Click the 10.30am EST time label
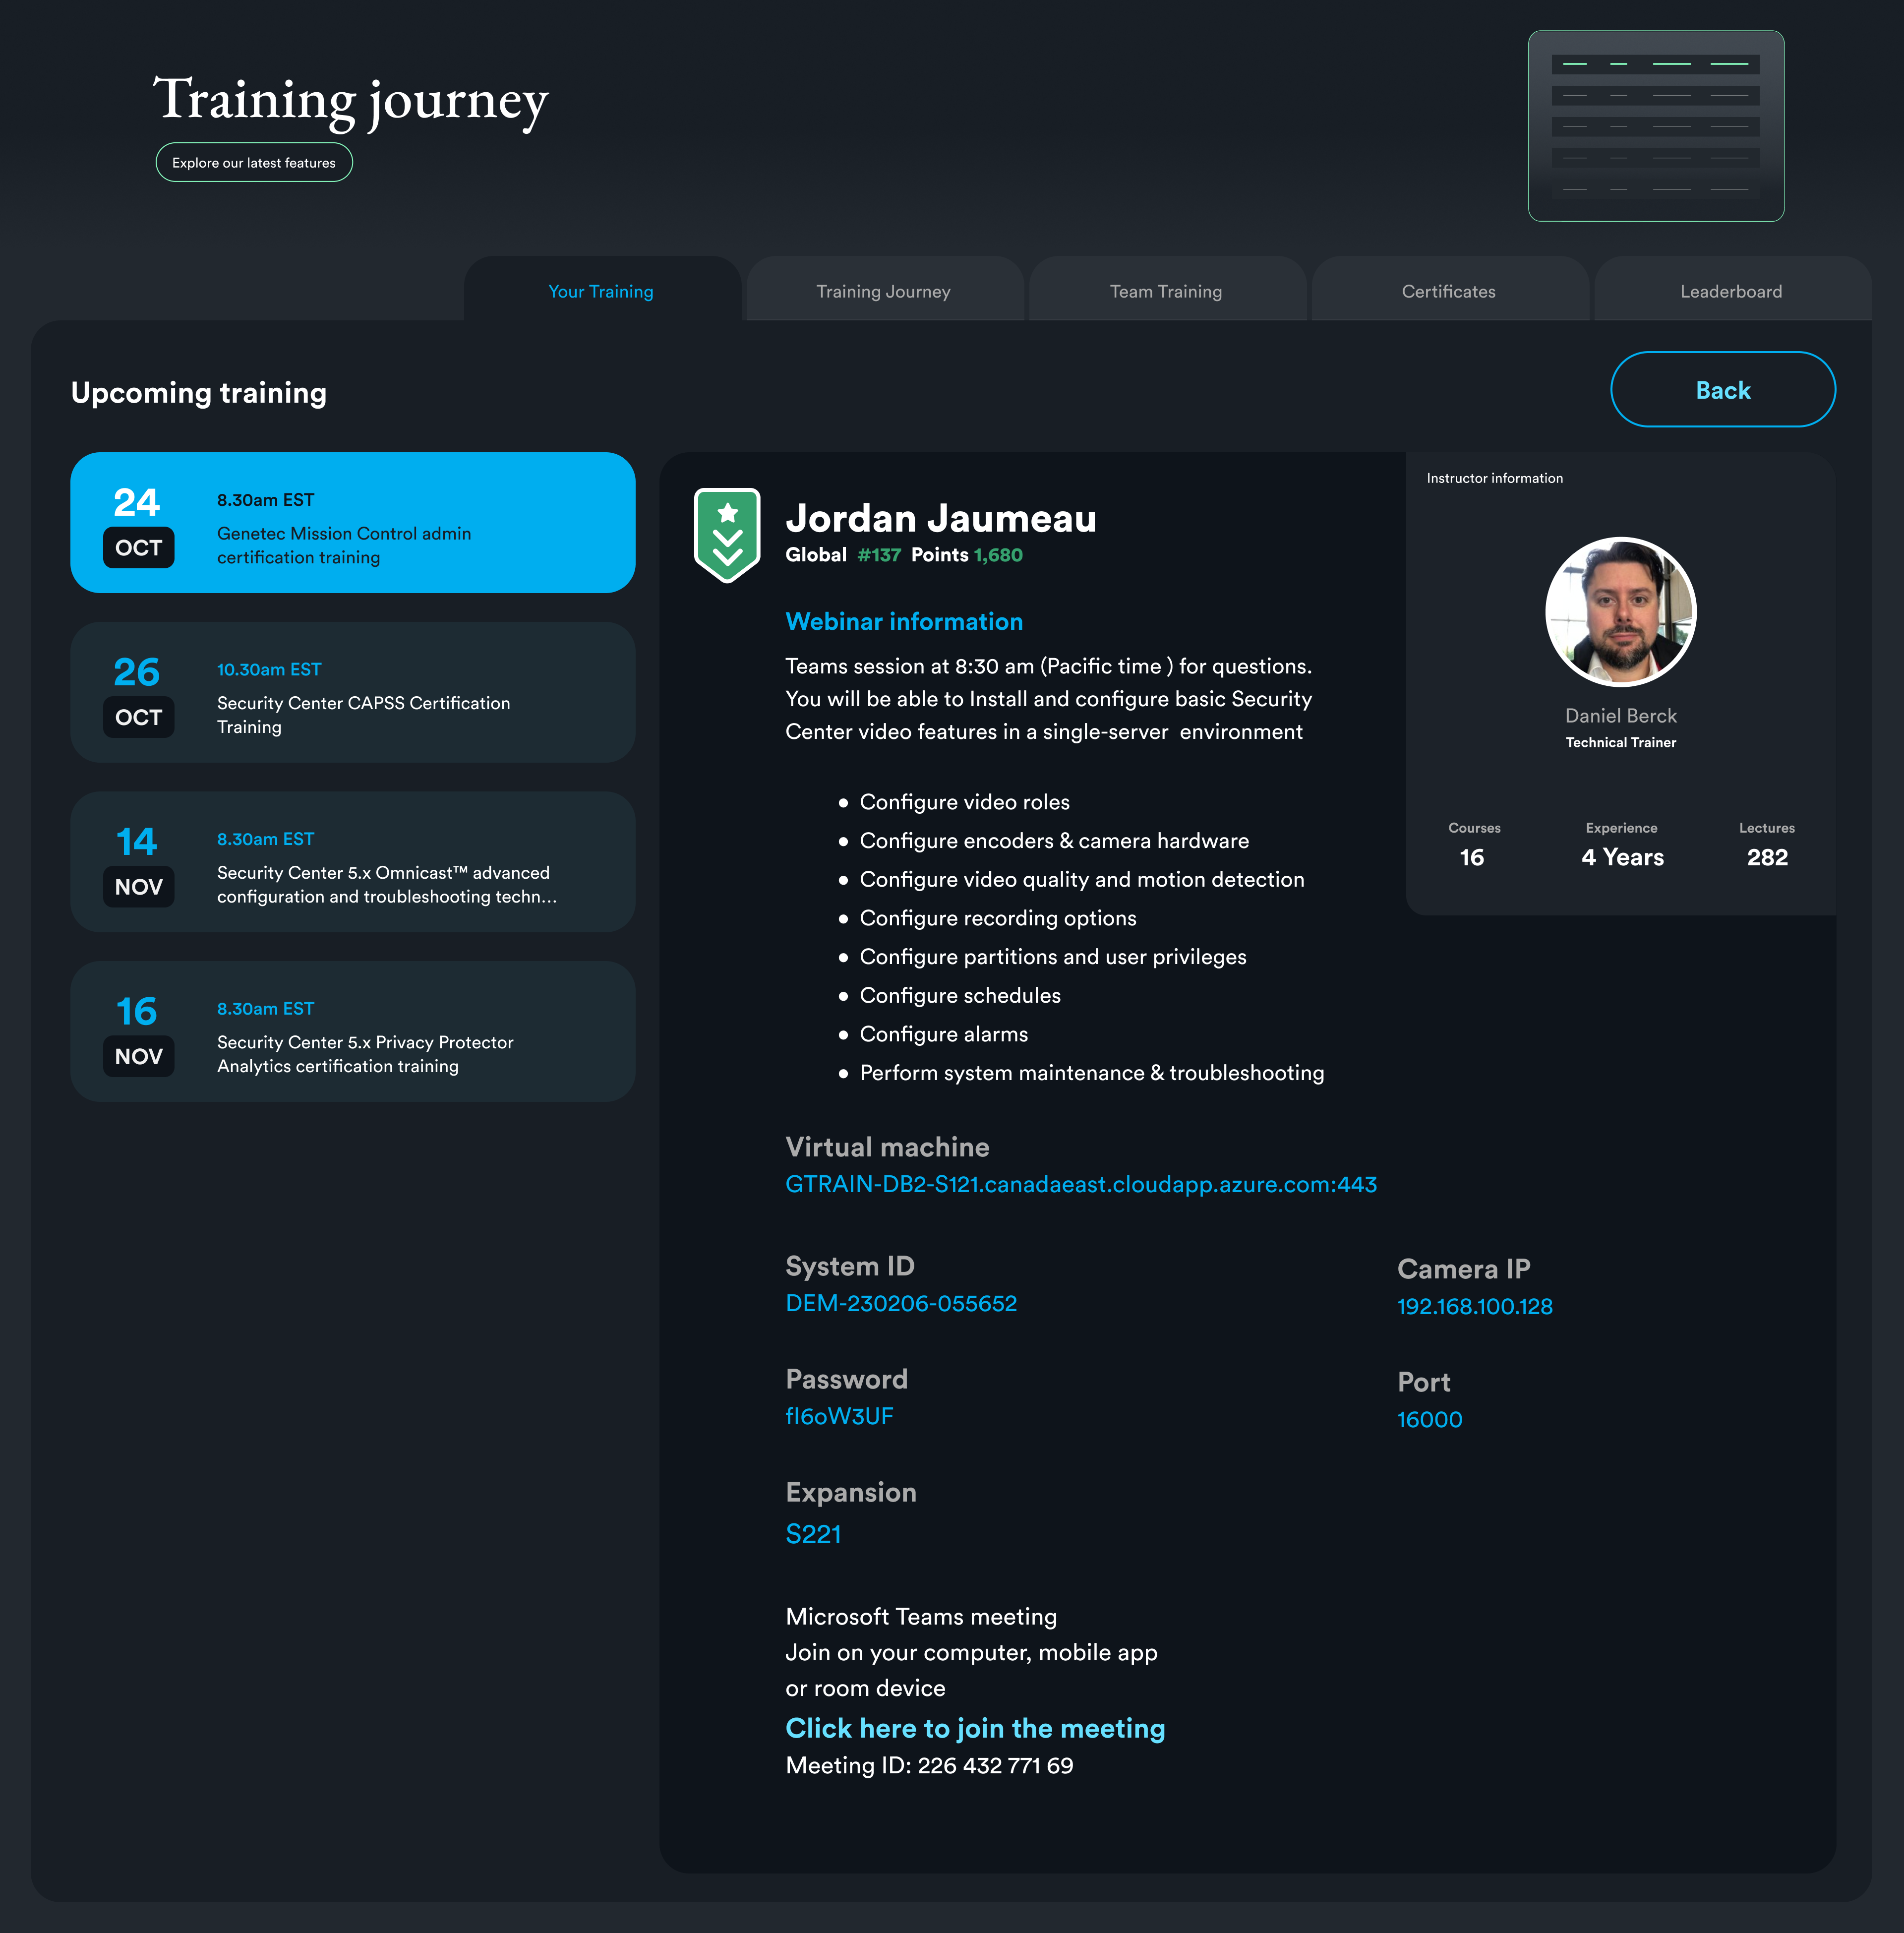The height and width of the screenshot is (1933, 1904). tap(269, 670)
